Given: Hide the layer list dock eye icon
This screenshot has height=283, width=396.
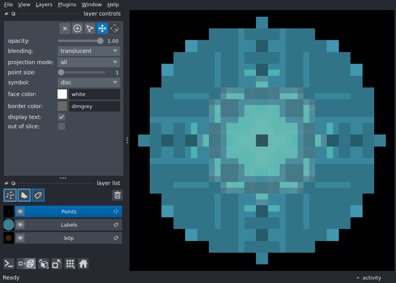Looking at the screenshot, I should click(x=6, y=183).
